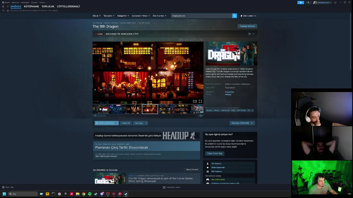Switch to the TOPLULUK tab

[x=48, y=6]
